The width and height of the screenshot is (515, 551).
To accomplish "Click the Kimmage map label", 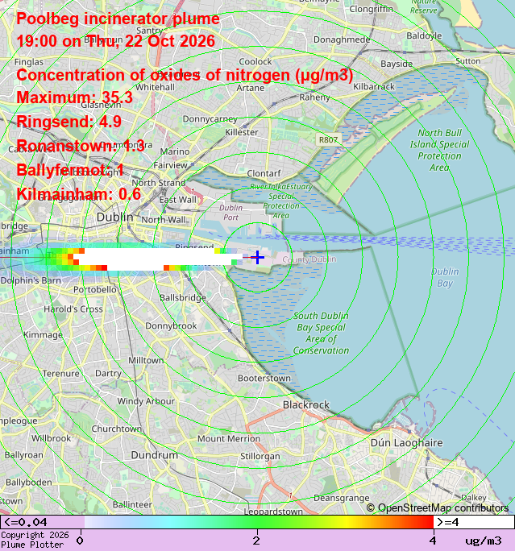I will tap(43, 335).
